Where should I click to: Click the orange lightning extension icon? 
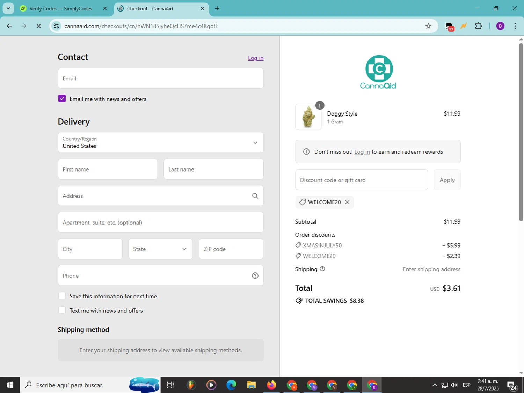tap(464, 26)
